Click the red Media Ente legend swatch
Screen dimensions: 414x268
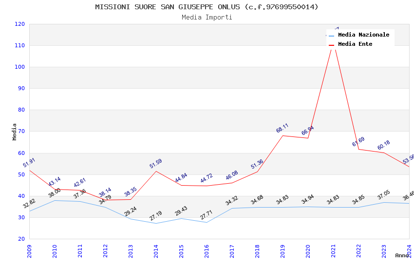tap(331, 45)
